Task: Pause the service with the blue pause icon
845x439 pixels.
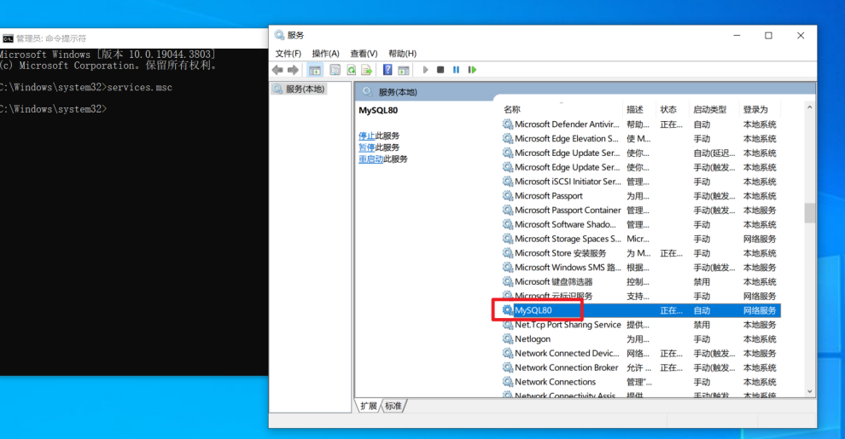Action: [456, 70]
